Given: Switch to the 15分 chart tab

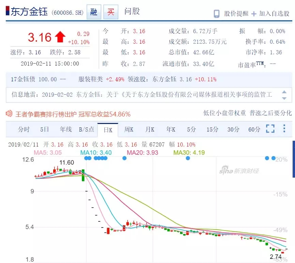Looking at the screenshot, I should tap(212, 129).
